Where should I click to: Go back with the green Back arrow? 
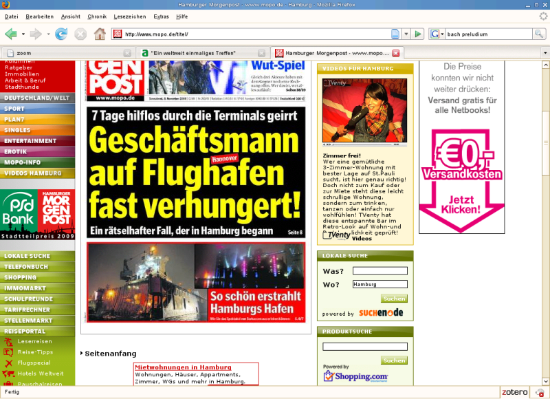[x=11, y=34]
